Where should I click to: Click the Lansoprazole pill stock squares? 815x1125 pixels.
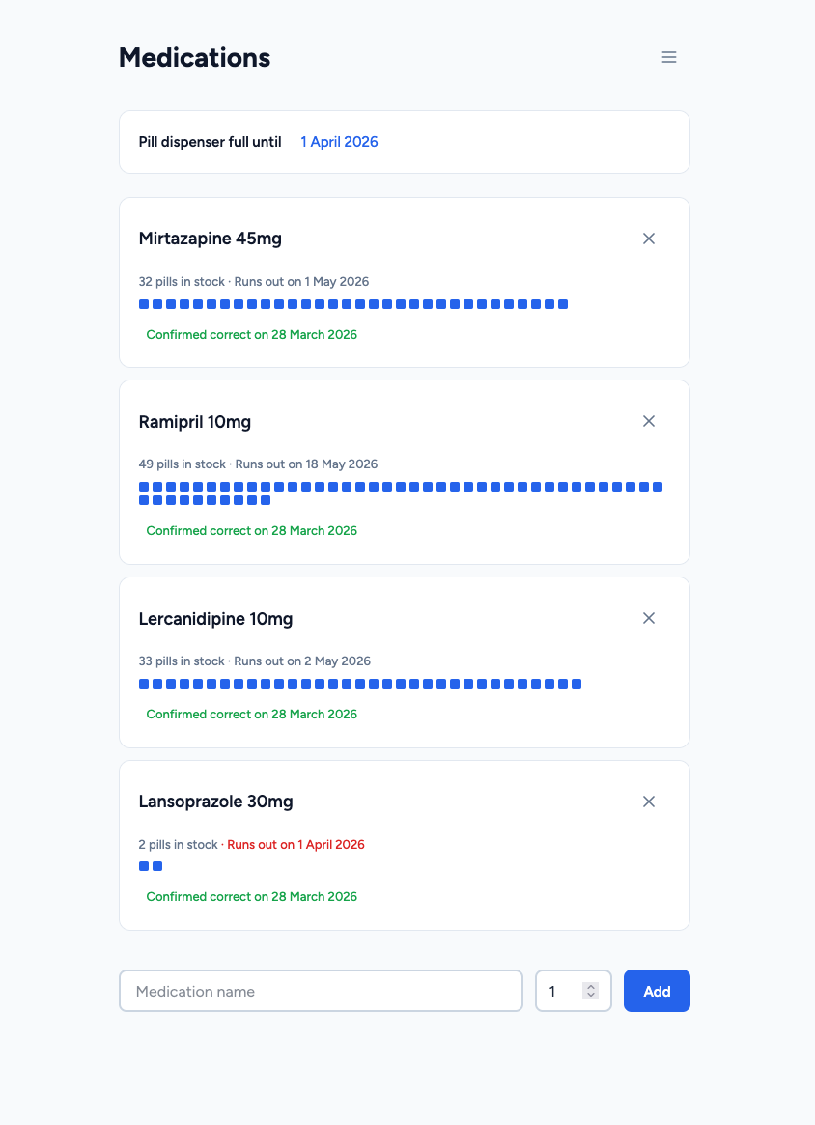click(x=149, y=865)
